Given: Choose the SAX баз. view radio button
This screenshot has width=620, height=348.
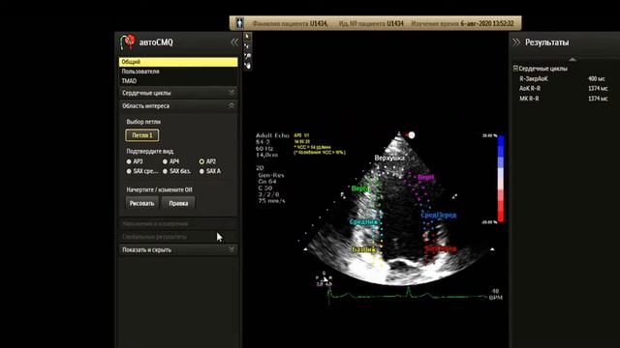Looking at the screenshot, I should point(165,171).
